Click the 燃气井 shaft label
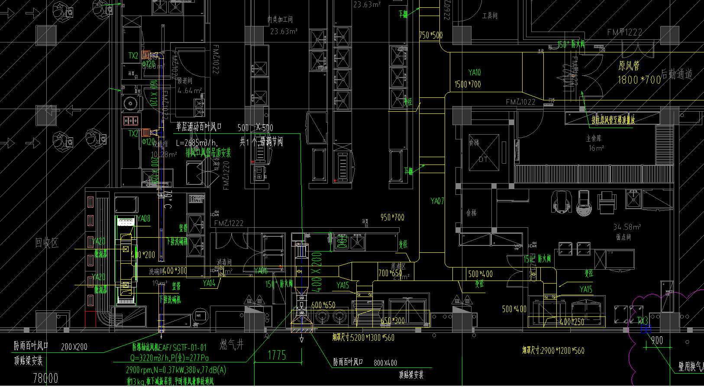Image resolution: width=704 pixels, height=387 pixels. click(232, 345)
